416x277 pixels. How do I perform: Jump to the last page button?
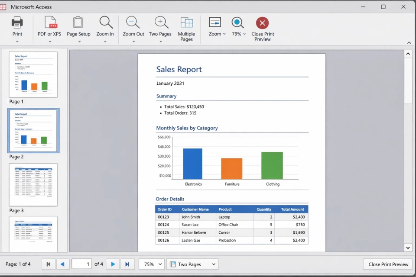pos(127,264)
